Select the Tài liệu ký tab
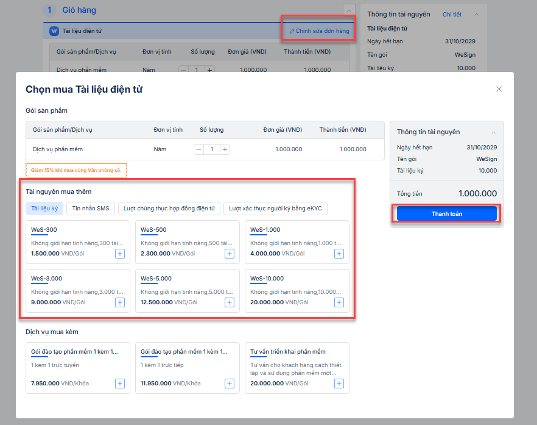This screenshot has height=425, width=537. [x=44, y=209]
